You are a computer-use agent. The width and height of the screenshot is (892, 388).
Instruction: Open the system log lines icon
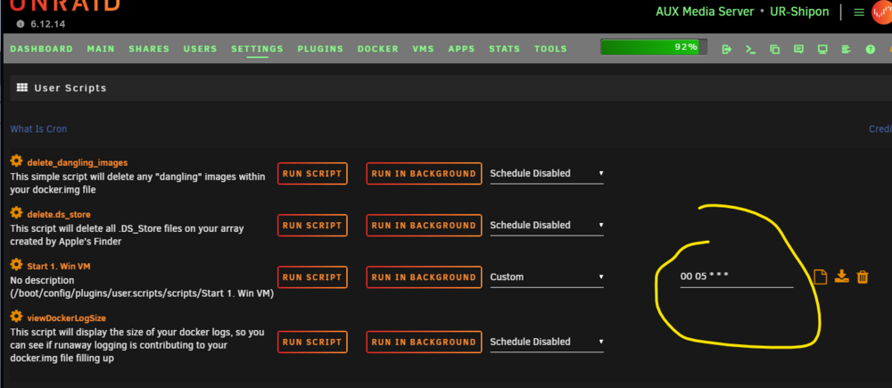(846, 49)
